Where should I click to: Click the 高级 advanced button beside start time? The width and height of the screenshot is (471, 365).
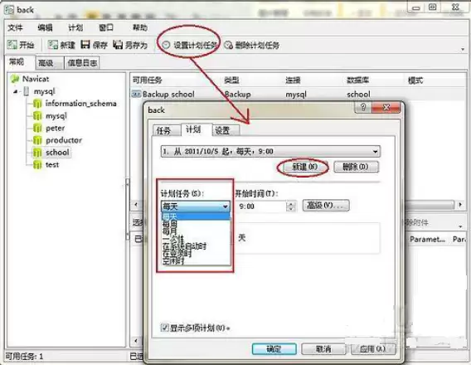click(x=326, y=206)
